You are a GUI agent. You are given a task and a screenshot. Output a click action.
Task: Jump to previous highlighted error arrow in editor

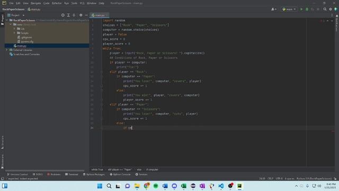tap(327, 21)
